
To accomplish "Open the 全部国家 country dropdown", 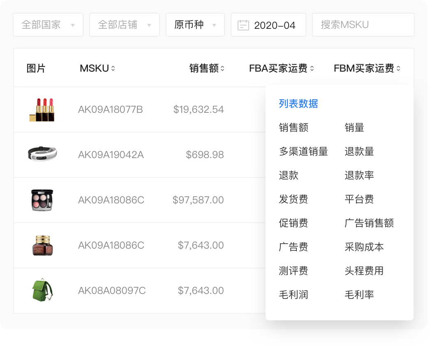I will click(x=48, y=24).
